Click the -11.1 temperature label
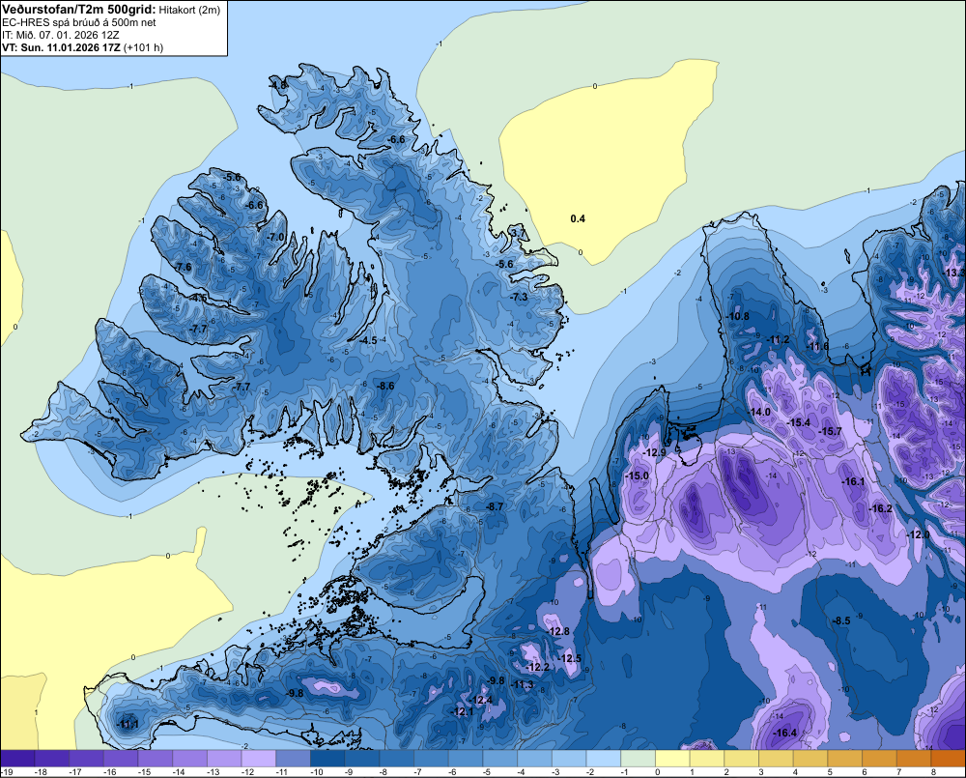This screenshot has height=778, width=966. point(128,725)
